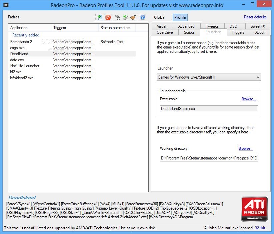Select the Profile settings view
This screenshot has height=234, width=274.
180,17
